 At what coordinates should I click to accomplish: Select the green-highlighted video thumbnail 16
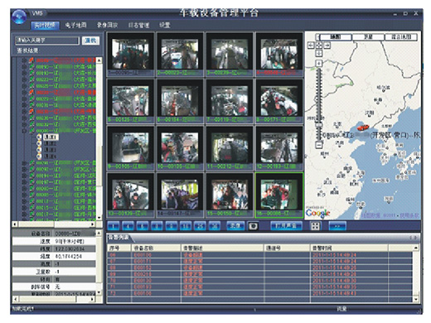(x=279, y=195)
